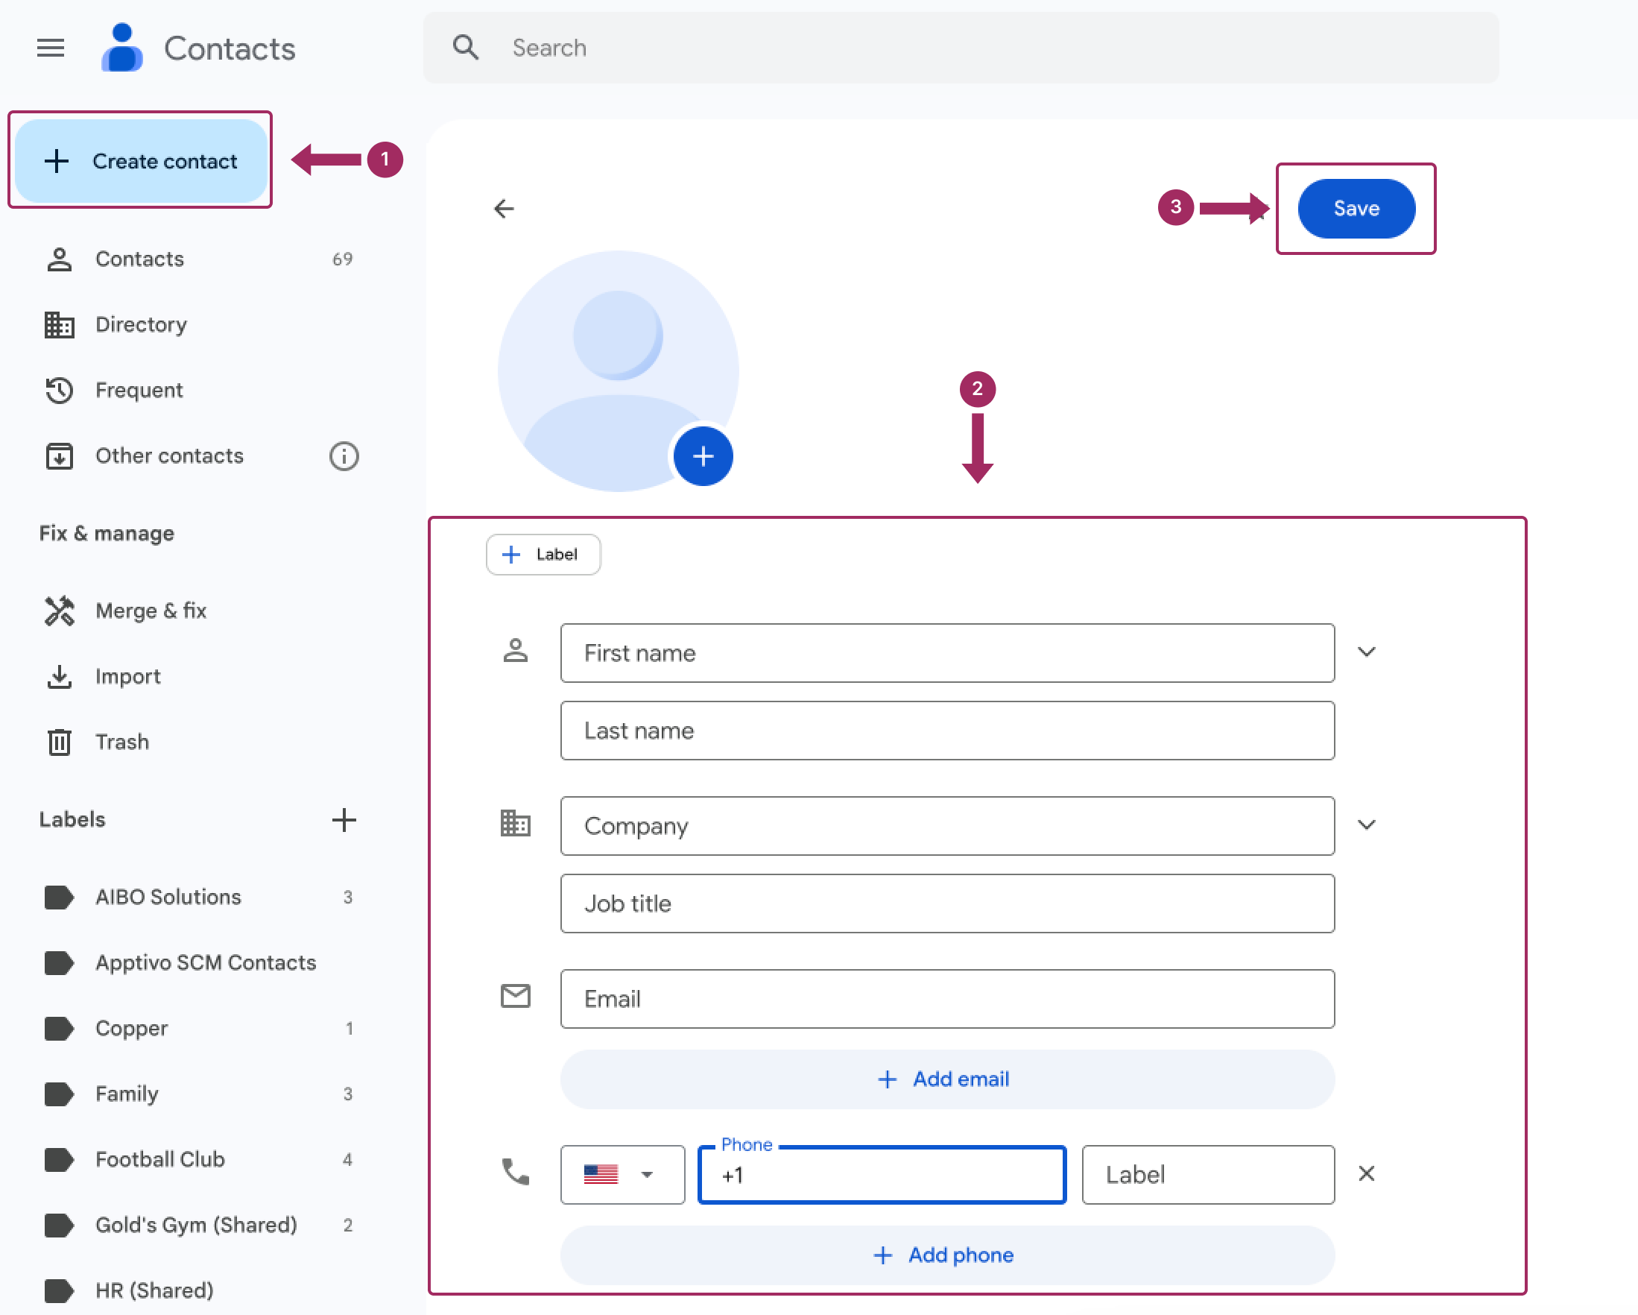Click the Contacts count "69"
Screen dimensions: 1638x1315
point(342,259)
